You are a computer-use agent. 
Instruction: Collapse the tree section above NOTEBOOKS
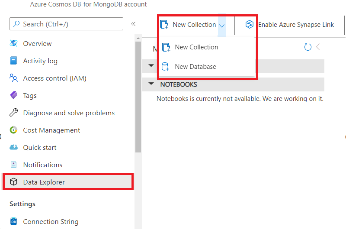click(x=151, y=65)
